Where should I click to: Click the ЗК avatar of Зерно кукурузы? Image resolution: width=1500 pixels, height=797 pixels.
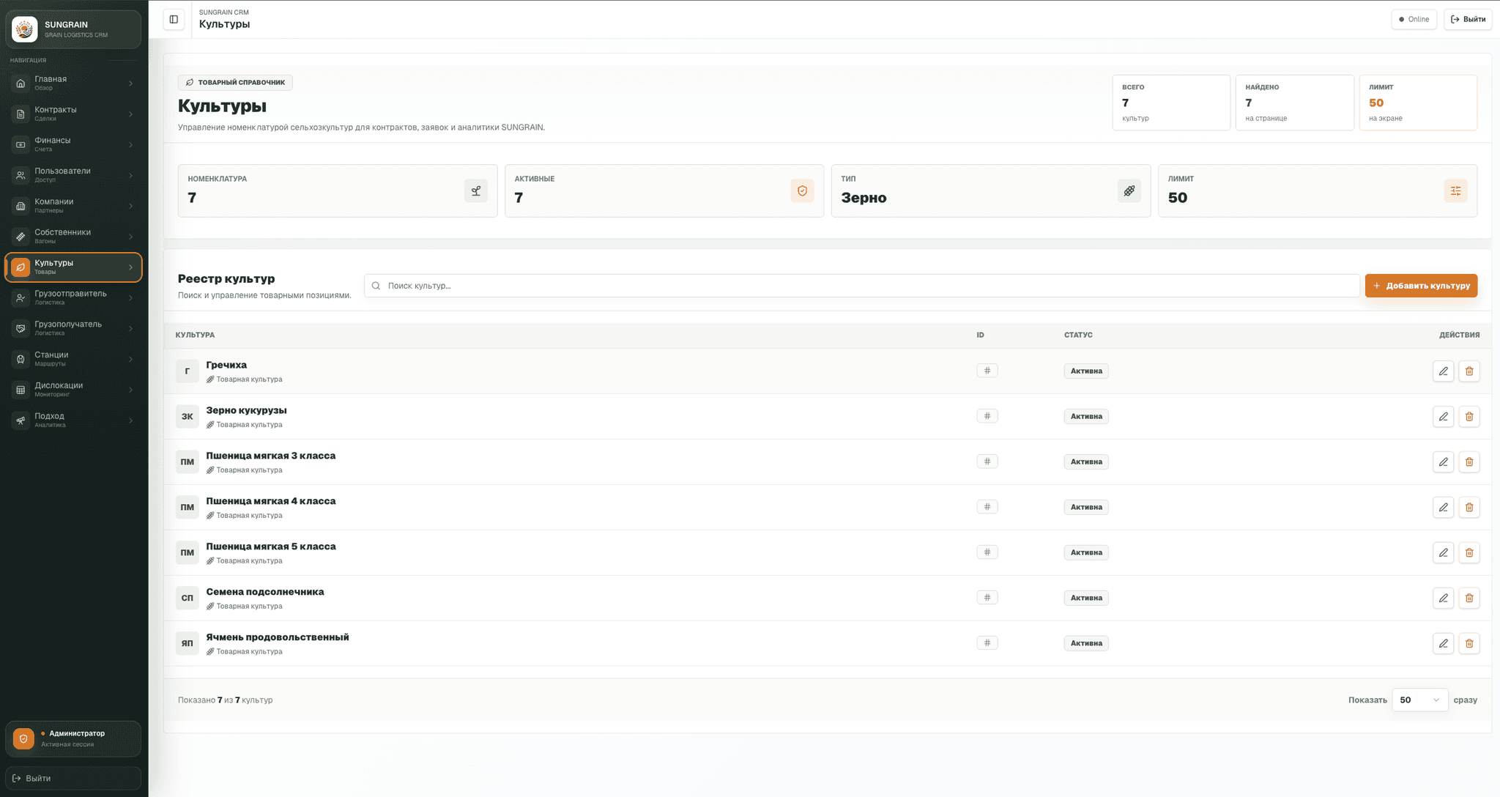(x=187, y=417)
